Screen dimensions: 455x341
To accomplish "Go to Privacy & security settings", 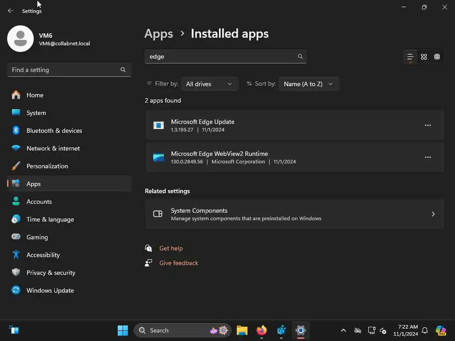I will coord(51,273).
